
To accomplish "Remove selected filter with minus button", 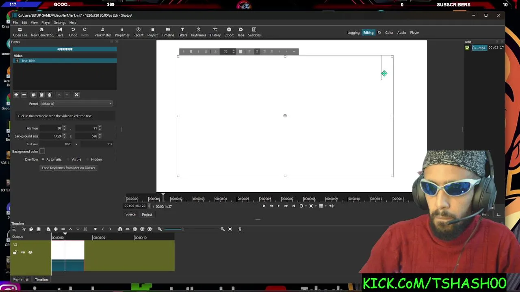I will coord(24,94).
